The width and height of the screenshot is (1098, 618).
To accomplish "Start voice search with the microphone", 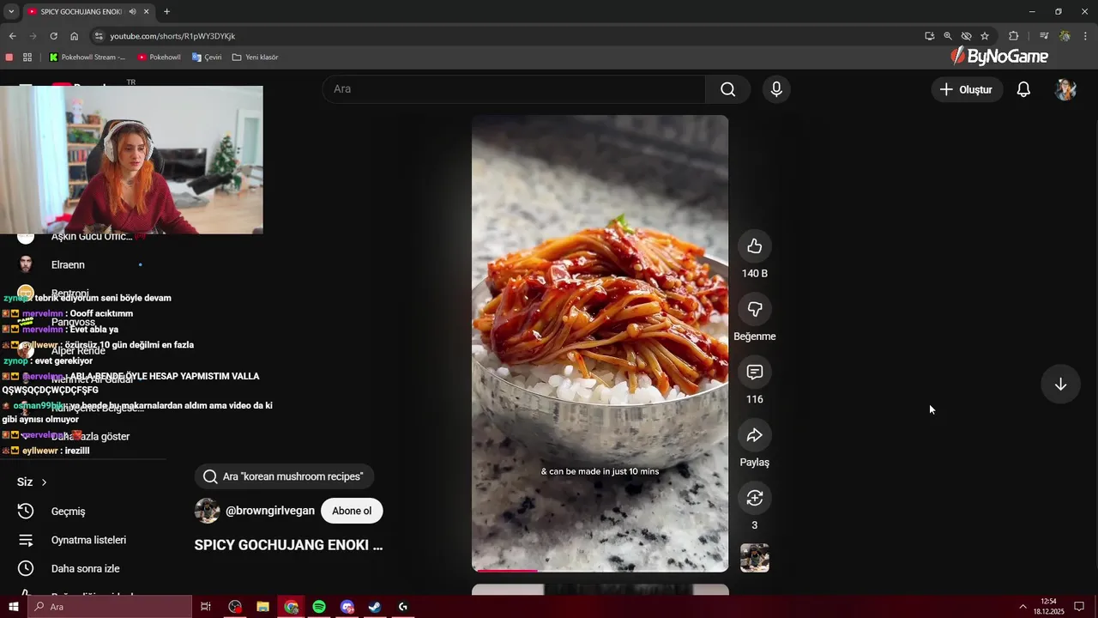I will (776, 89).
